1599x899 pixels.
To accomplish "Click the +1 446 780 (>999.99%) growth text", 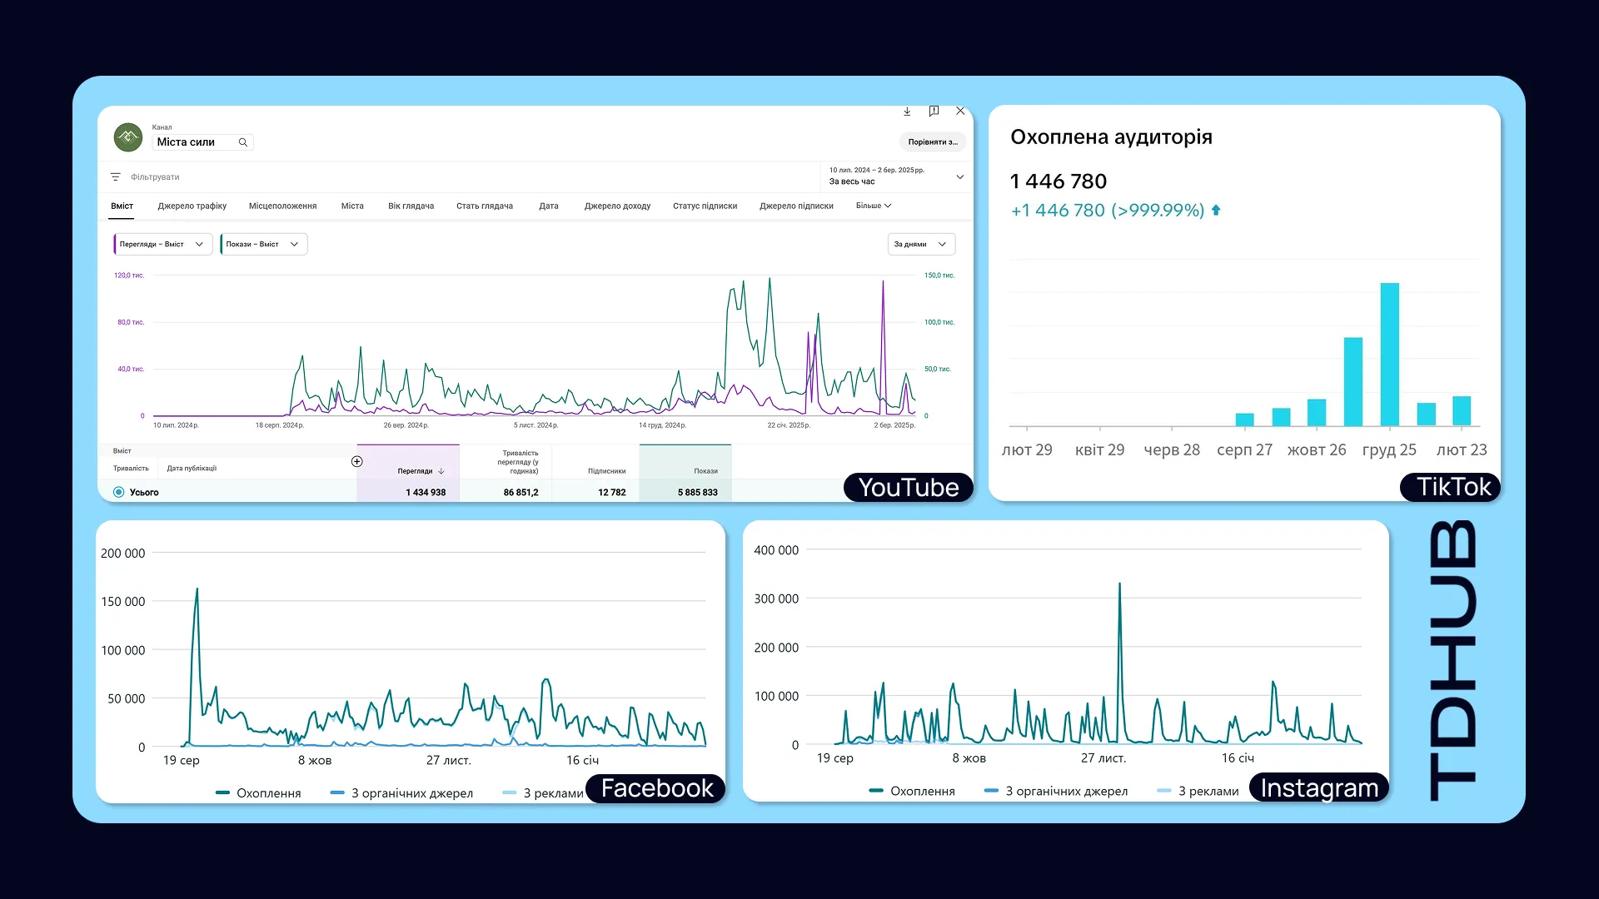I will [1107, 211].
